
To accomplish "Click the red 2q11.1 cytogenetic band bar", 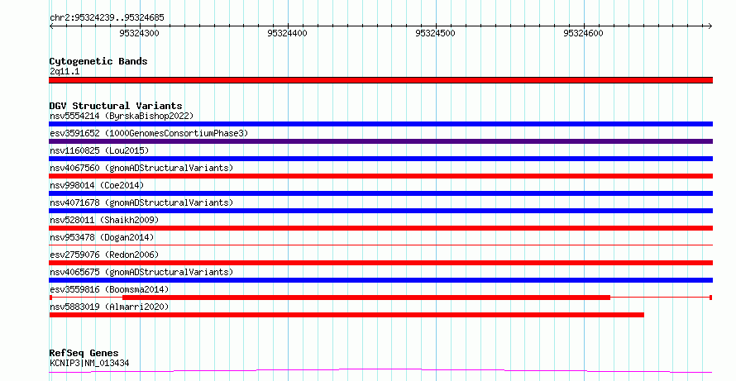I will pos(380,80).
